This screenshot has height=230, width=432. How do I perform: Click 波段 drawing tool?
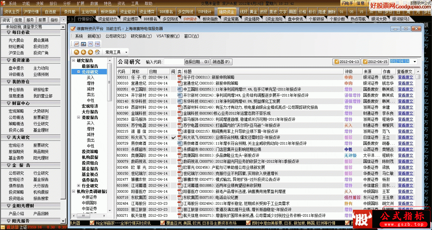pos(263,12)
